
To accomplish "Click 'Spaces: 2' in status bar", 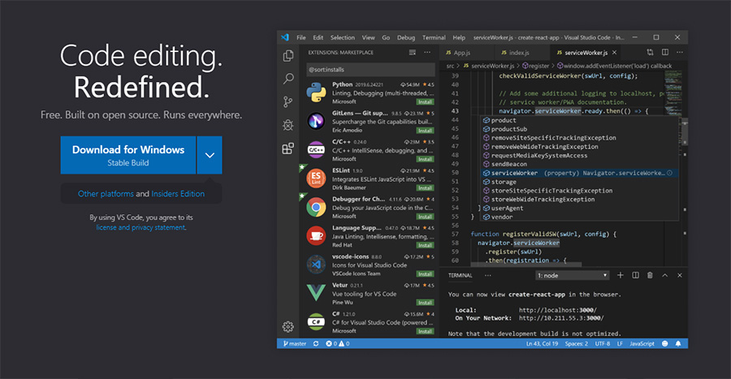I will 576,343.
